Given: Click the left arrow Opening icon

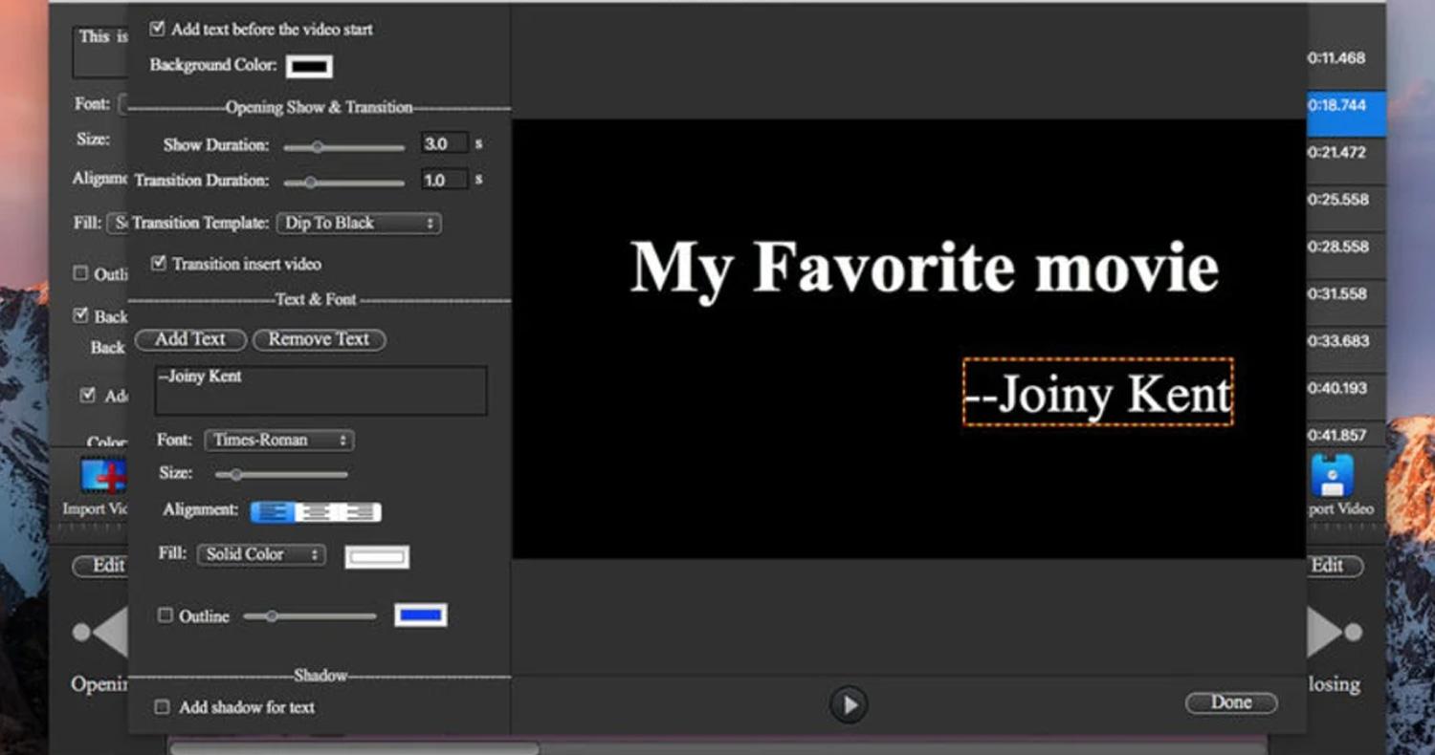Looking at the screenshot, I should [x=101, y=632].
